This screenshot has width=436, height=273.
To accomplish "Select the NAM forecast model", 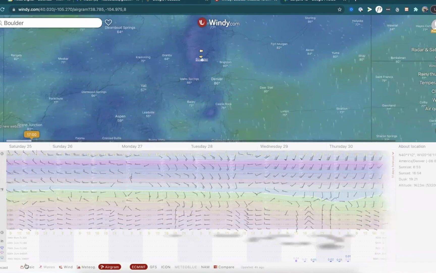I will point(205,267).
